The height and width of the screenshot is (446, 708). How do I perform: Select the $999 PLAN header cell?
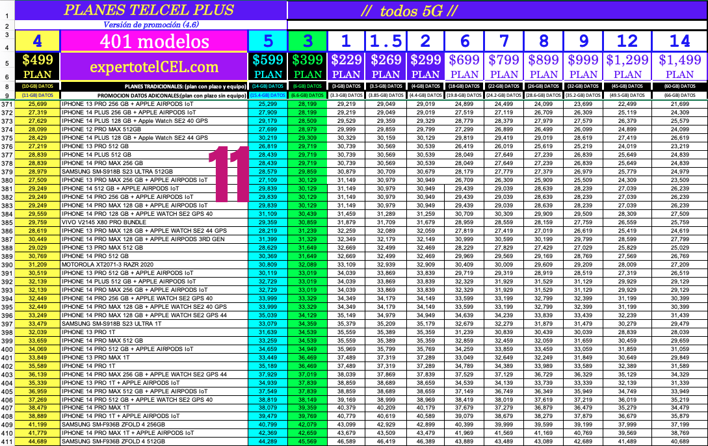click(x=583, y=67)
